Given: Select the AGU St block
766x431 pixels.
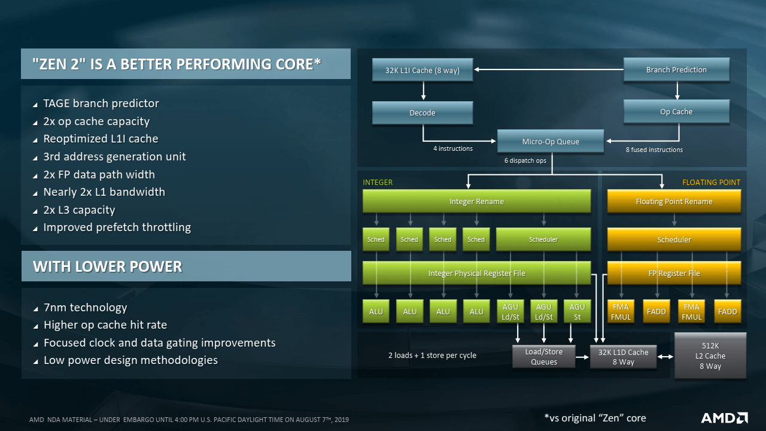Looking at the screenshot, I should tap(577, 312).
